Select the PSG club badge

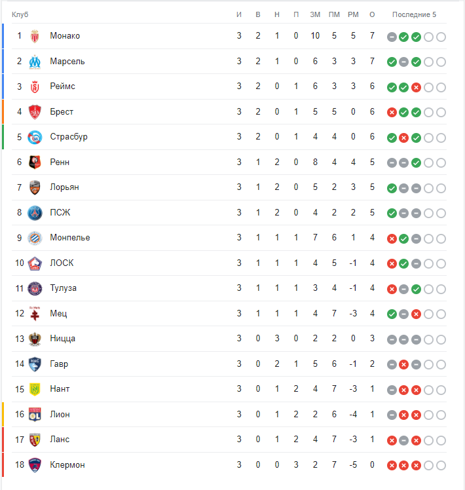pyautogui.click(x=35, y=213)
